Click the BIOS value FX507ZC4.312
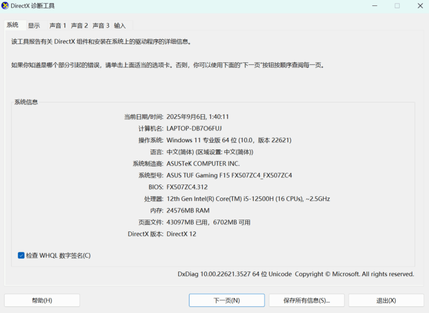This screenshot has width=429, height=313. coord(187,187)
